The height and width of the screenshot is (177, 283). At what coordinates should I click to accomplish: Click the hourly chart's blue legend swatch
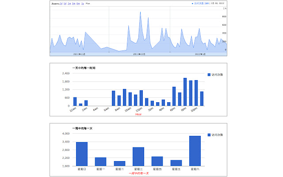(x=209, y=74)
